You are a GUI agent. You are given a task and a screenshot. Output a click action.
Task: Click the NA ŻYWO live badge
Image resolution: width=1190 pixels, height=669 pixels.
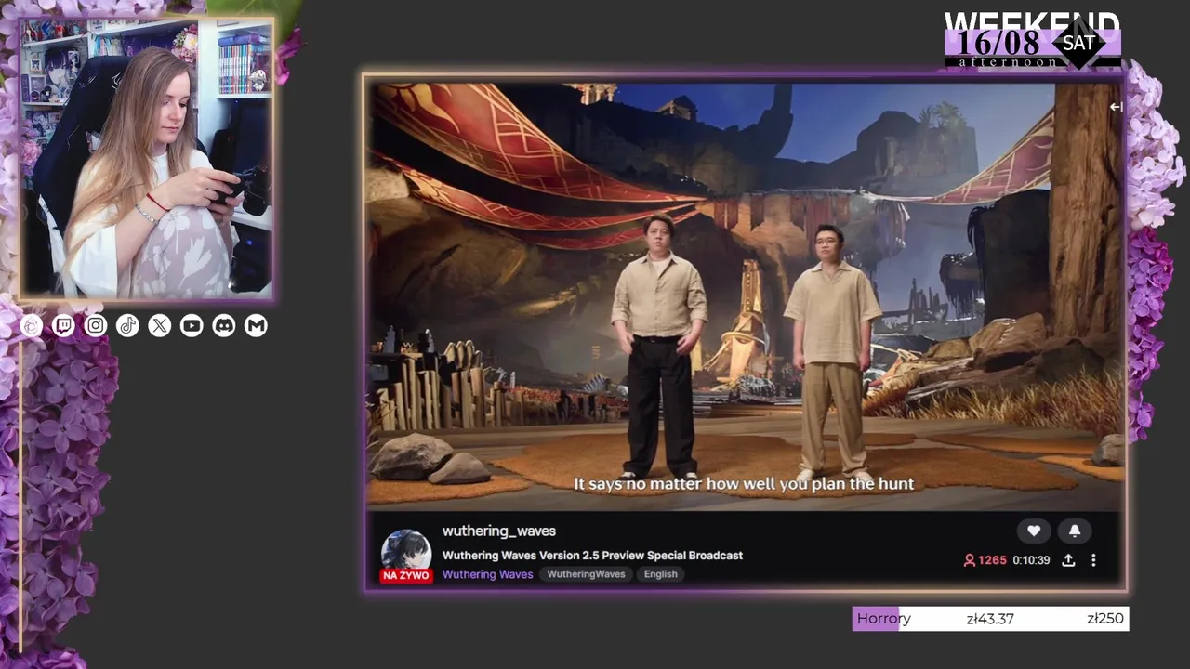406,575
